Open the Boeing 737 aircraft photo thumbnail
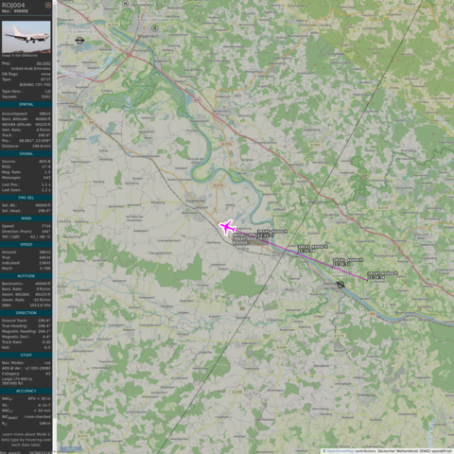 click(26, 37)
